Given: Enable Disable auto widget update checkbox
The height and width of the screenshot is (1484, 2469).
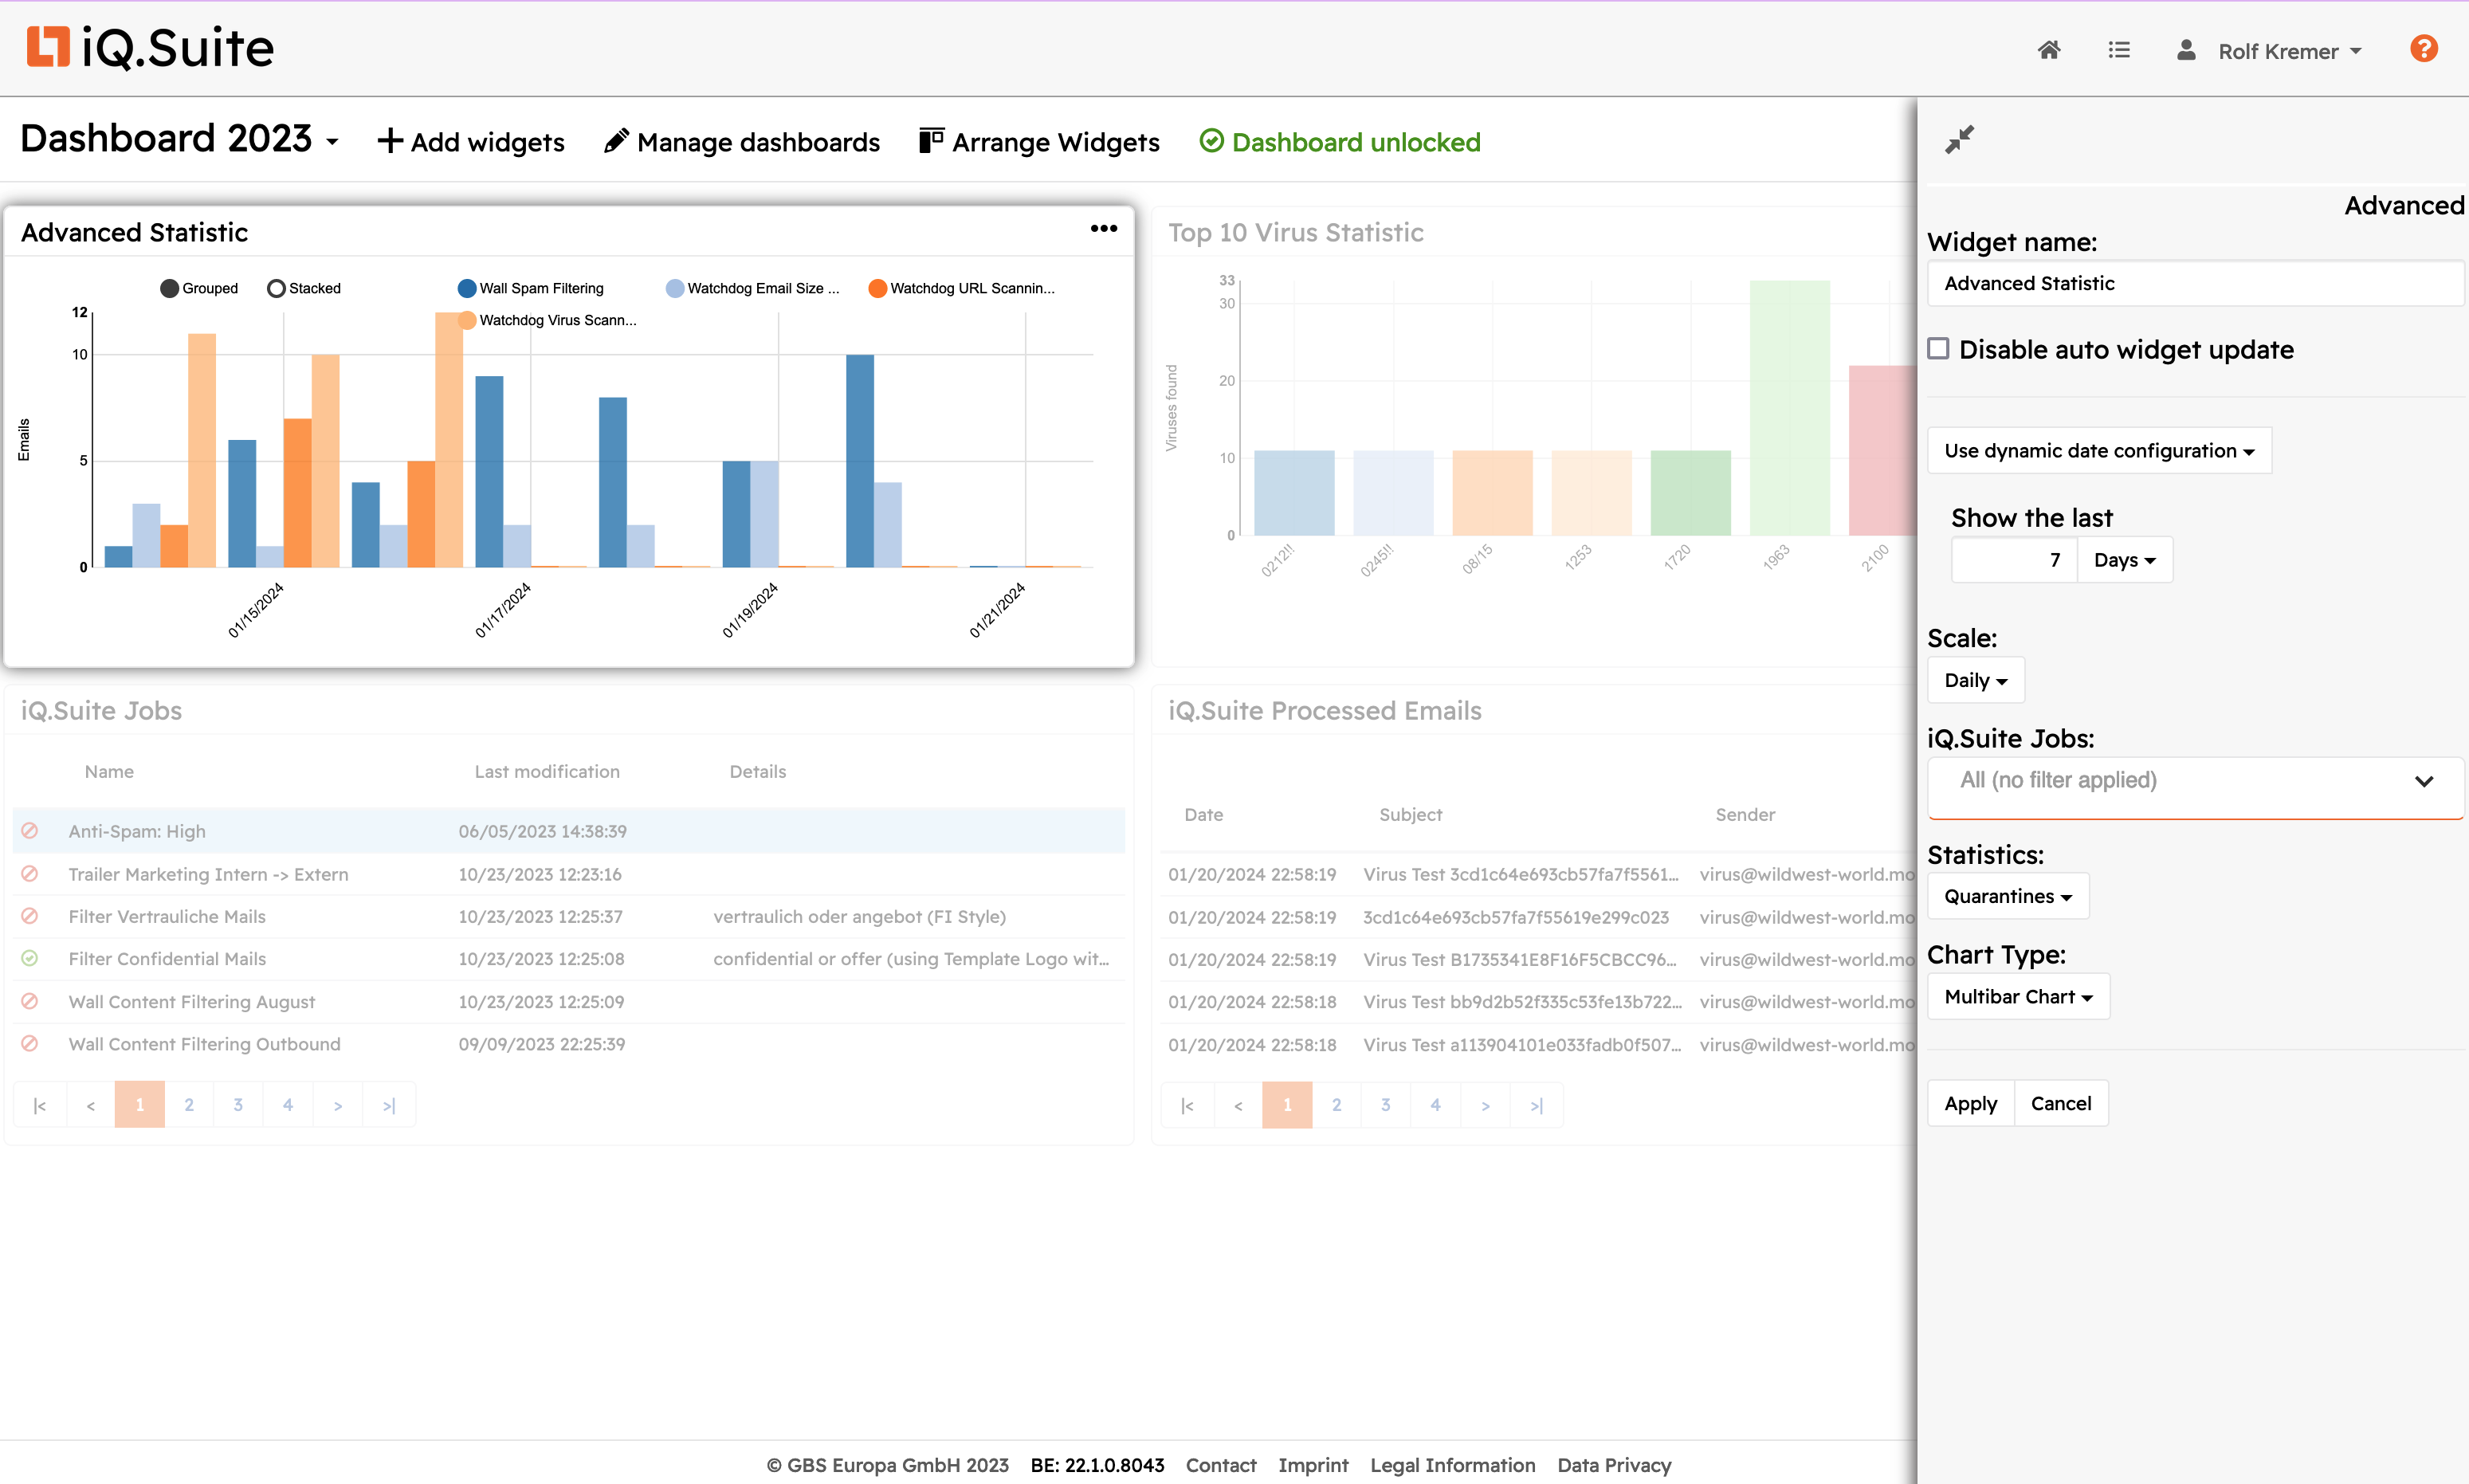Looking at the screenshot, I should tap(1938, 348).
